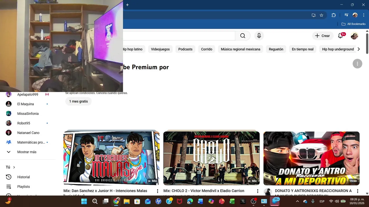Open the install app icon in address bar
The width and height of the screenshot is (369, 207).
tap(314, 15)
